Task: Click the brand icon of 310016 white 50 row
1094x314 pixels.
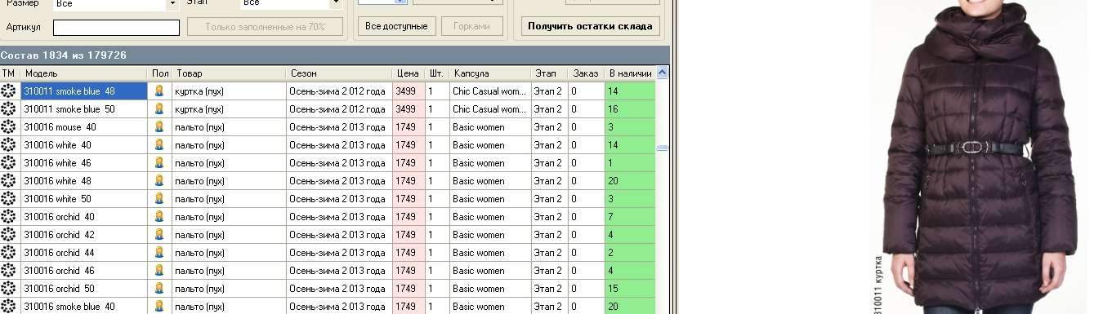Action: click(x=9, y=199)
